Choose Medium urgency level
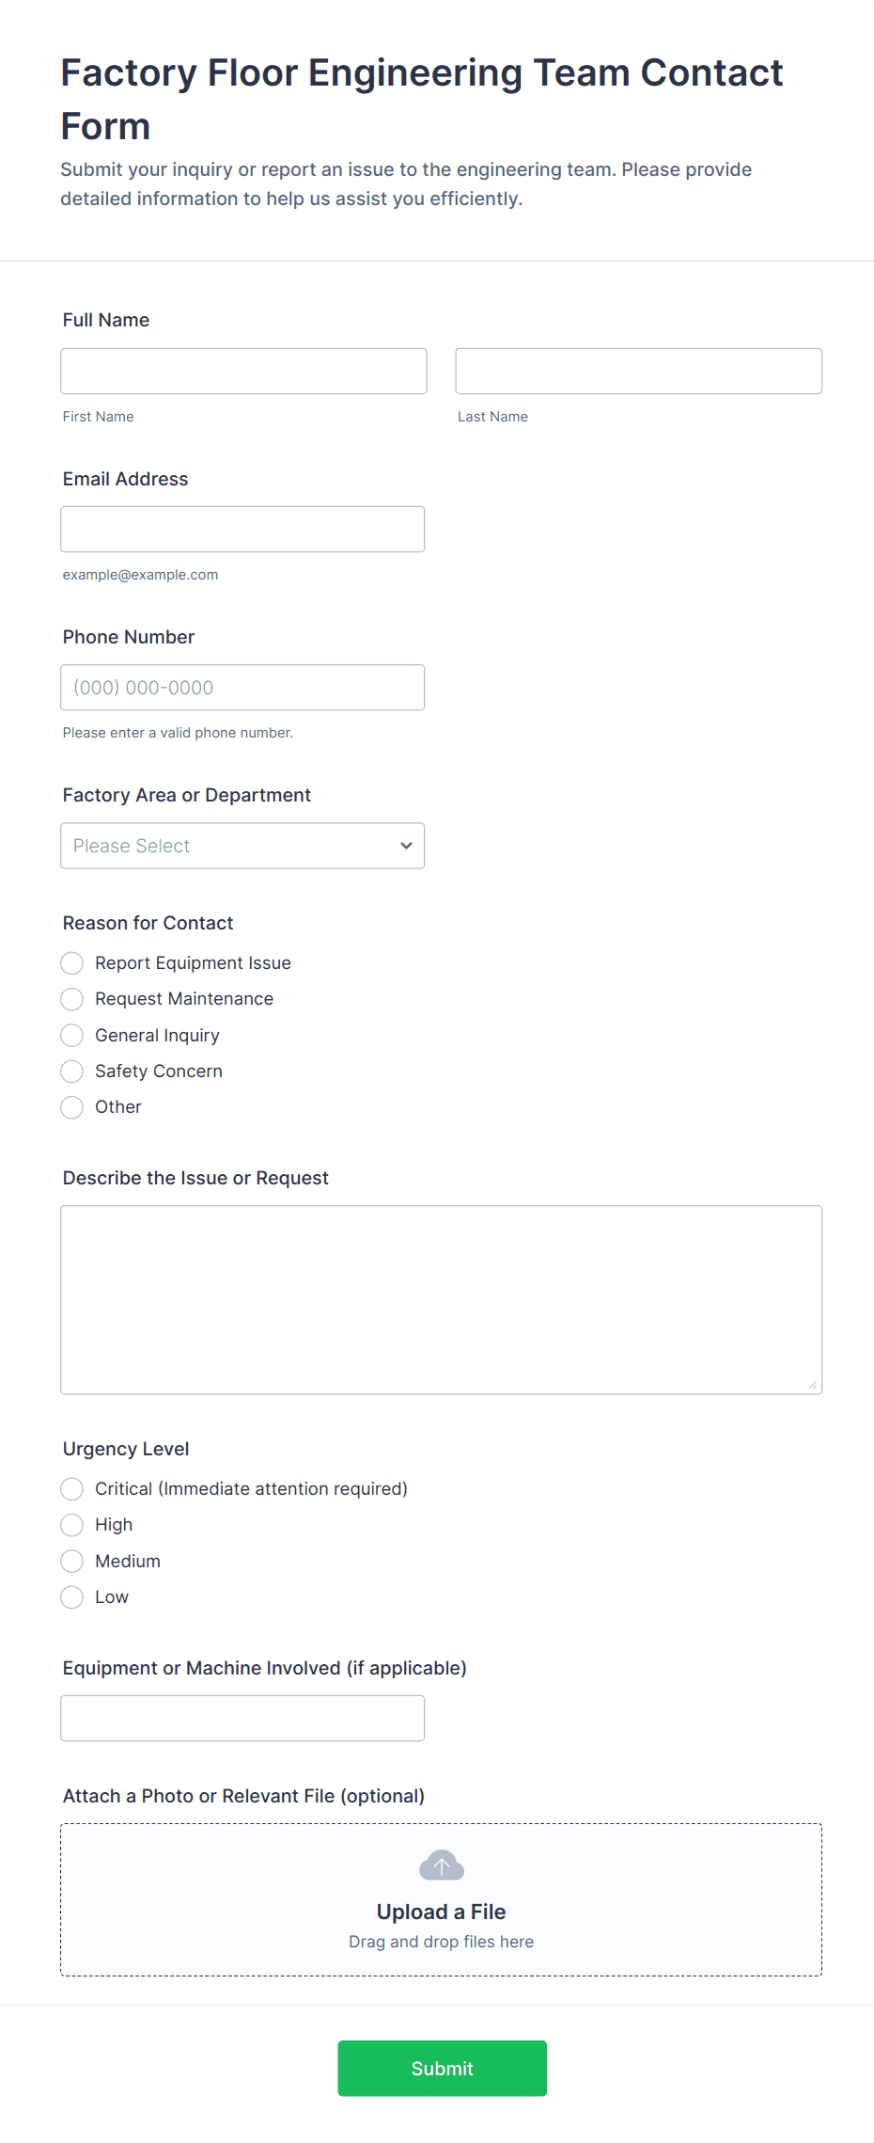This screenshot has height=2143, width=874. coord(72,1561)
